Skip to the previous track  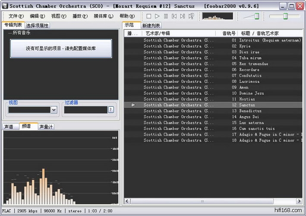point(174,16)
